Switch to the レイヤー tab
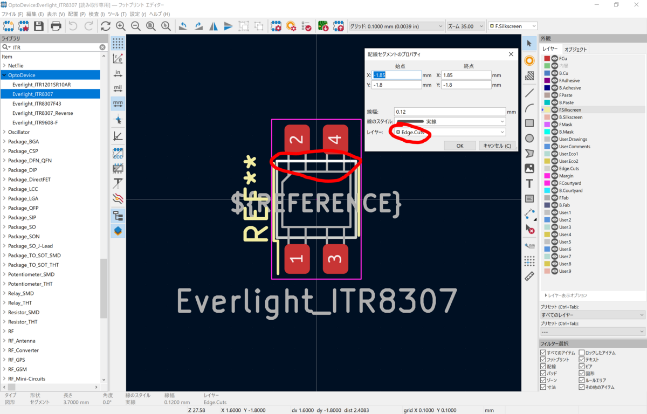The width and height of the screenshot is (647, 414). pos(550,49)
